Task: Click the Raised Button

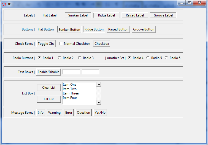Action: [118, 29]
